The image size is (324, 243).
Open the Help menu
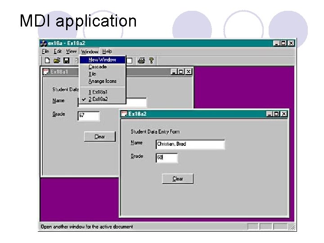tap(107, 51)
